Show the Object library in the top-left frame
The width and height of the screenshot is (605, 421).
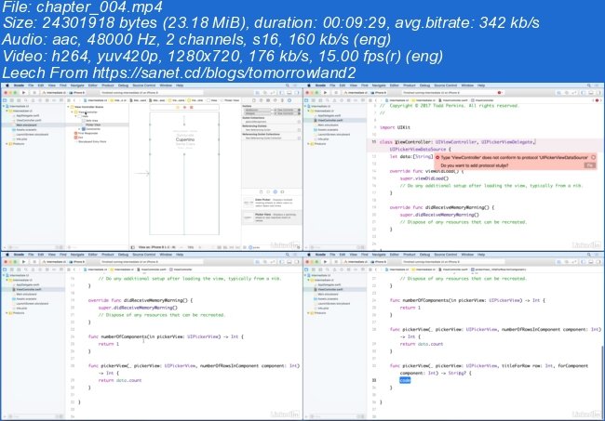point(276,191)
